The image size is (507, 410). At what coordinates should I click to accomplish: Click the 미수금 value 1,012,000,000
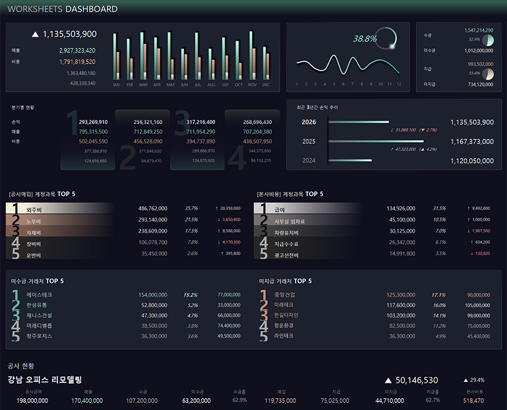point(479,51)
